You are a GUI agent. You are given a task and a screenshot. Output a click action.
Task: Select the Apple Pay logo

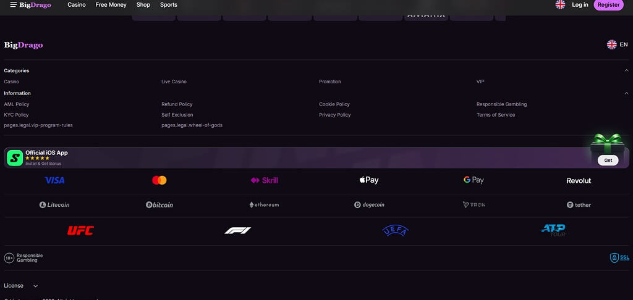click(369, 180)
